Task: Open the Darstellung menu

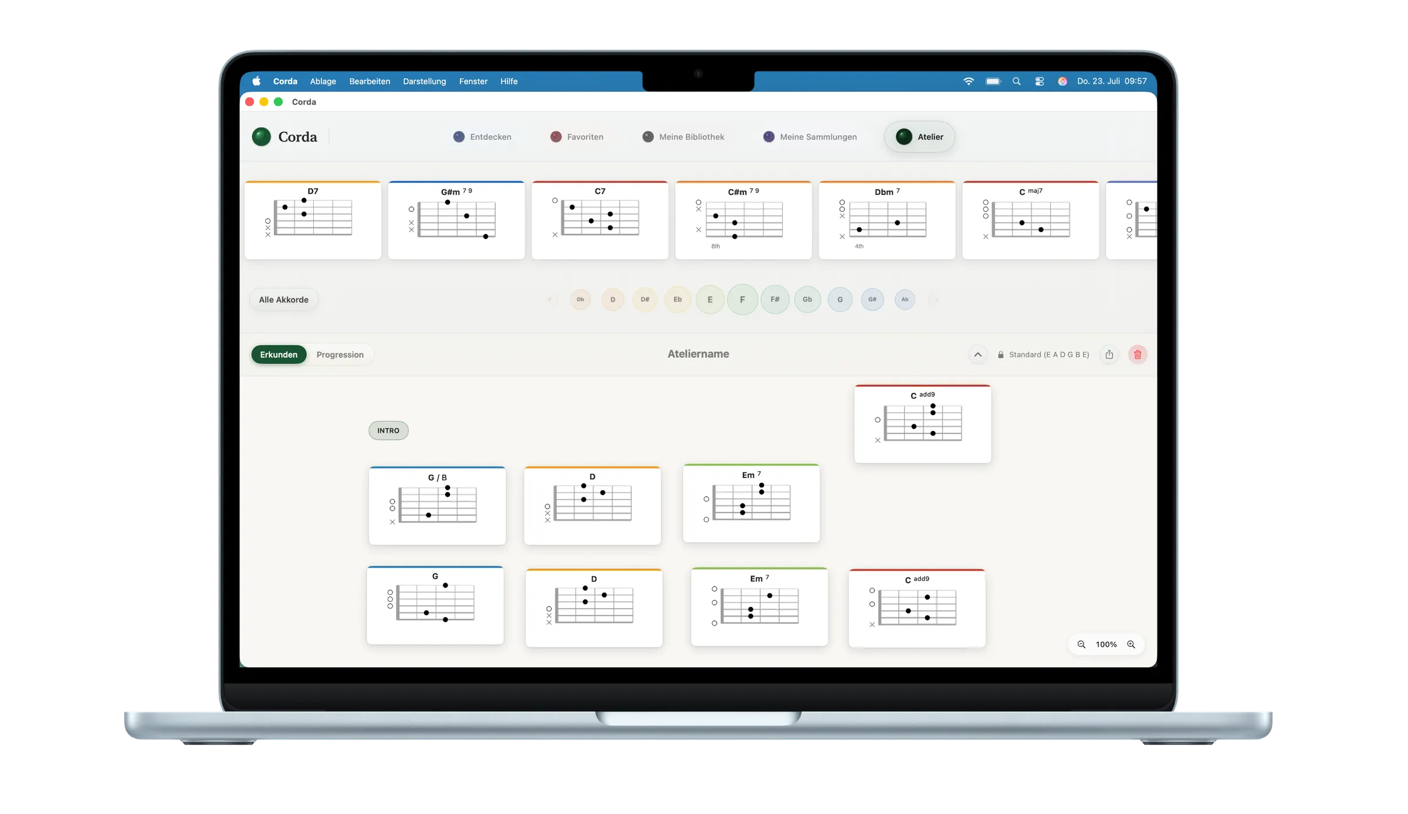Action: [x=424, y=82]
